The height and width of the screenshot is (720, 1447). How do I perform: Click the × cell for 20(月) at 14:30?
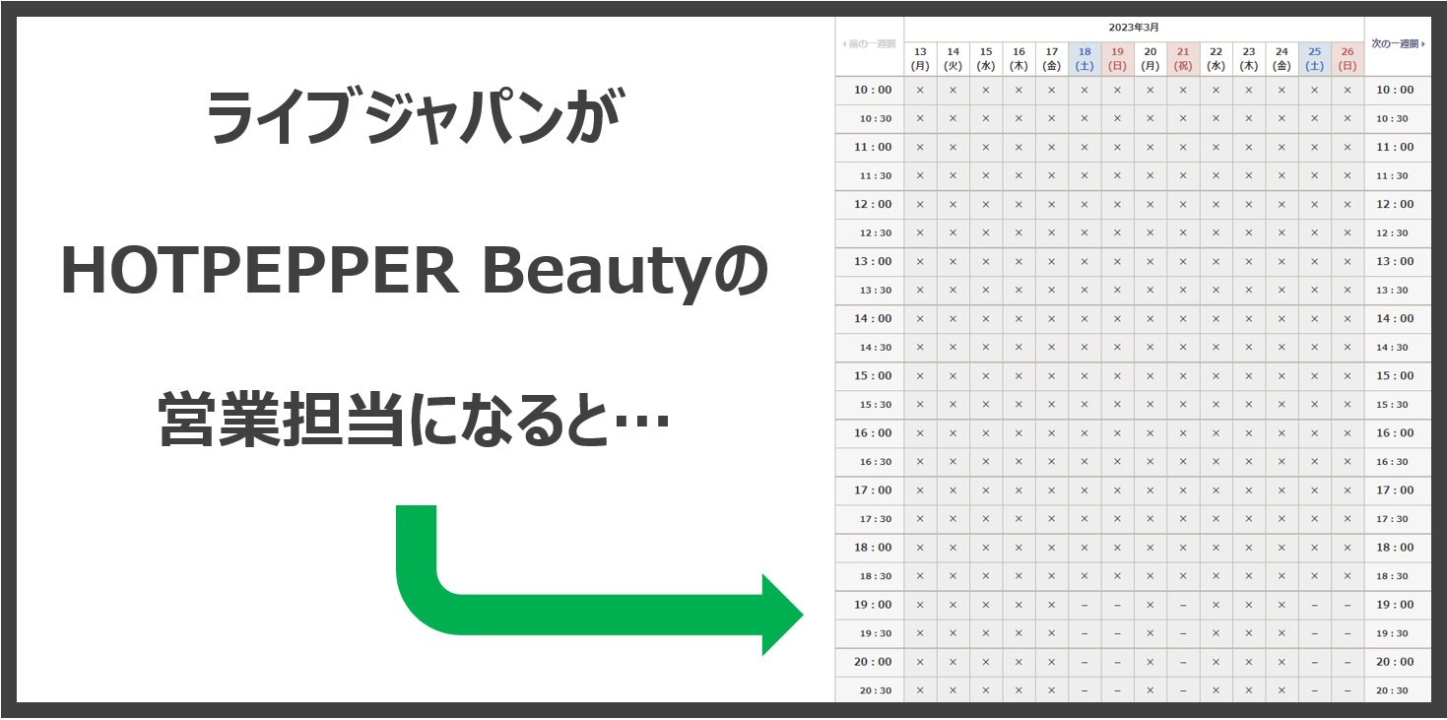coord(1150,348)
